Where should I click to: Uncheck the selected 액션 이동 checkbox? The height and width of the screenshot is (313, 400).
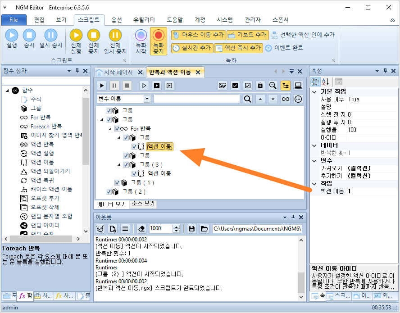(134, 147)
